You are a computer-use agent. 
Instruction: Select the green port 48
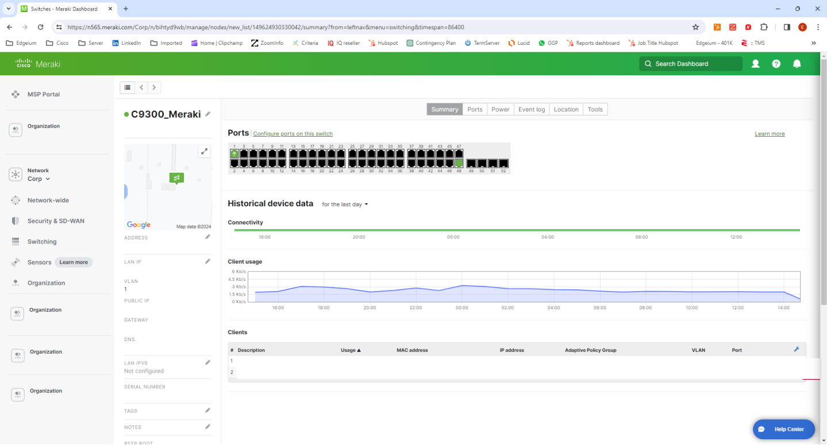click(459, 163)
